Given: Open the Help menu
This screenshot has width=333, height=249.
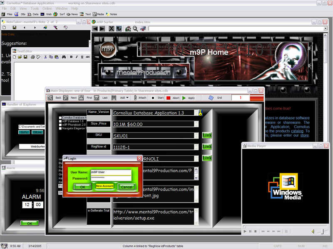Looking at the screenshot, I should 75,8.
